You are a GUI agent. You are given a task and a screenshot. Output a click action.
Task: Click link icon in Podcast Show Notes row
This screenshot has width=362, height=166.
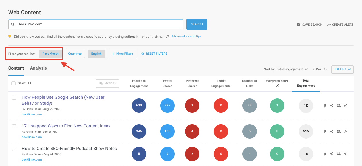pos(346,154)
